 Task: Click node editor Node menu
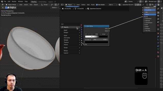click(x=93, y=5)
